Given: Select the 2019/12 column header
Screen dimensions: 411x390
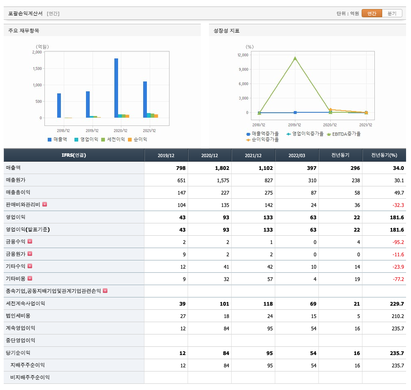Looking at the screenshot, I should [x=166, y=156].
